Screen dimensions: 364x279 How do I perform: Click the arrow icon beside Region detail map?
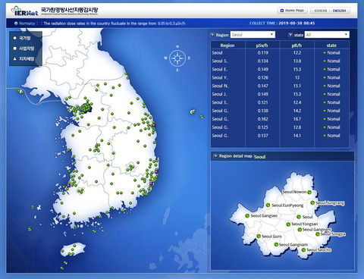click(x=215, y=156)
